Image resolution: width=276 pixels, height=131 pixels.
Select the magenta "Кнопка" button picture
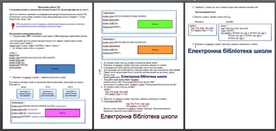[63, 113]
